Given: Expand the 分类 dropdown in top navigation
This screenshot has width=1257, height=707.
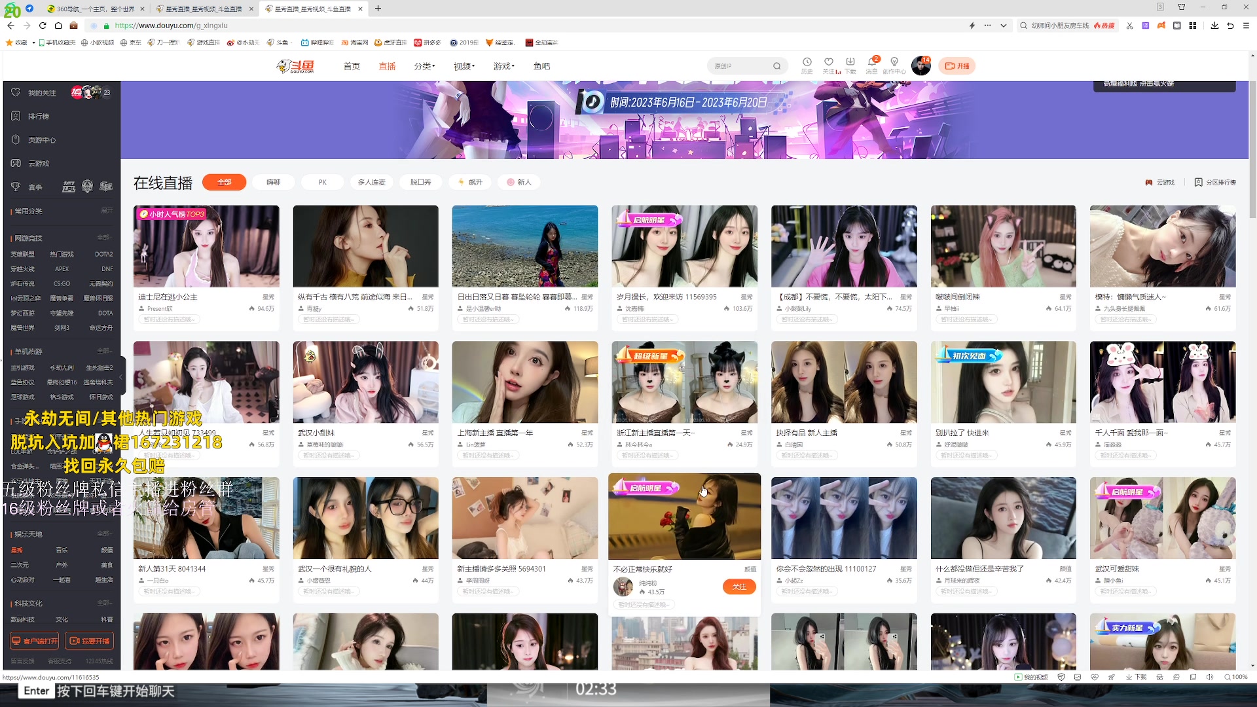Looking at the screenshot, I should tap(424, 65).
